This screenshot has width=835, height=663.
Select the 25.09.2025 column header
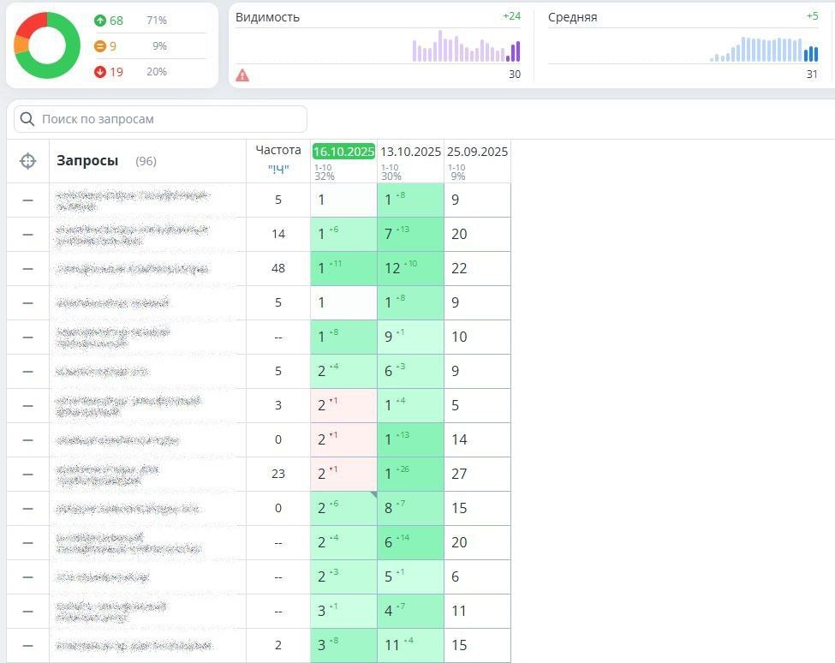tap(475, 152)
